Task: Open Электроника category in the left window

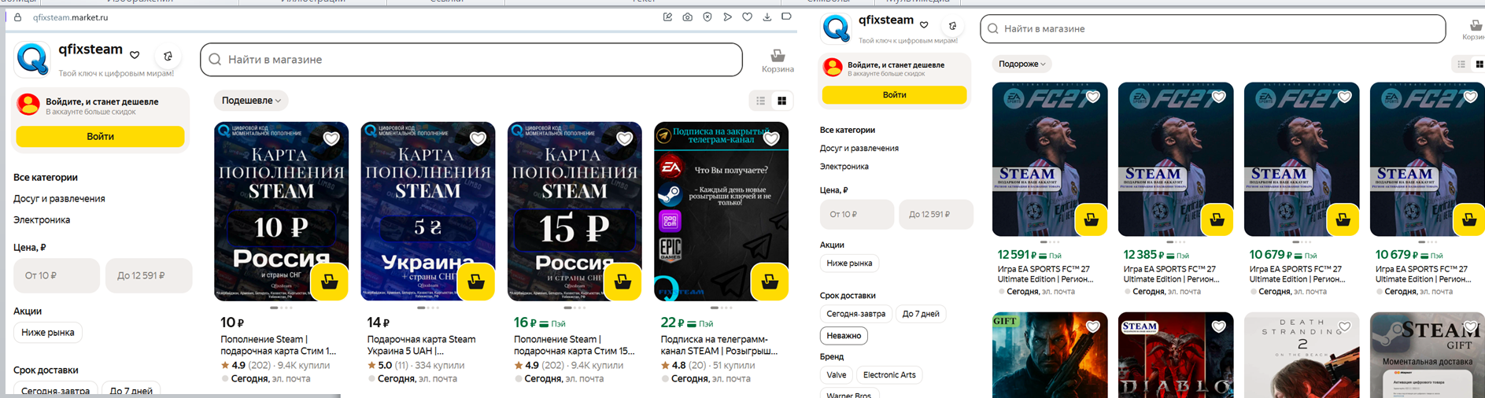Action: (x=42, y=220)
